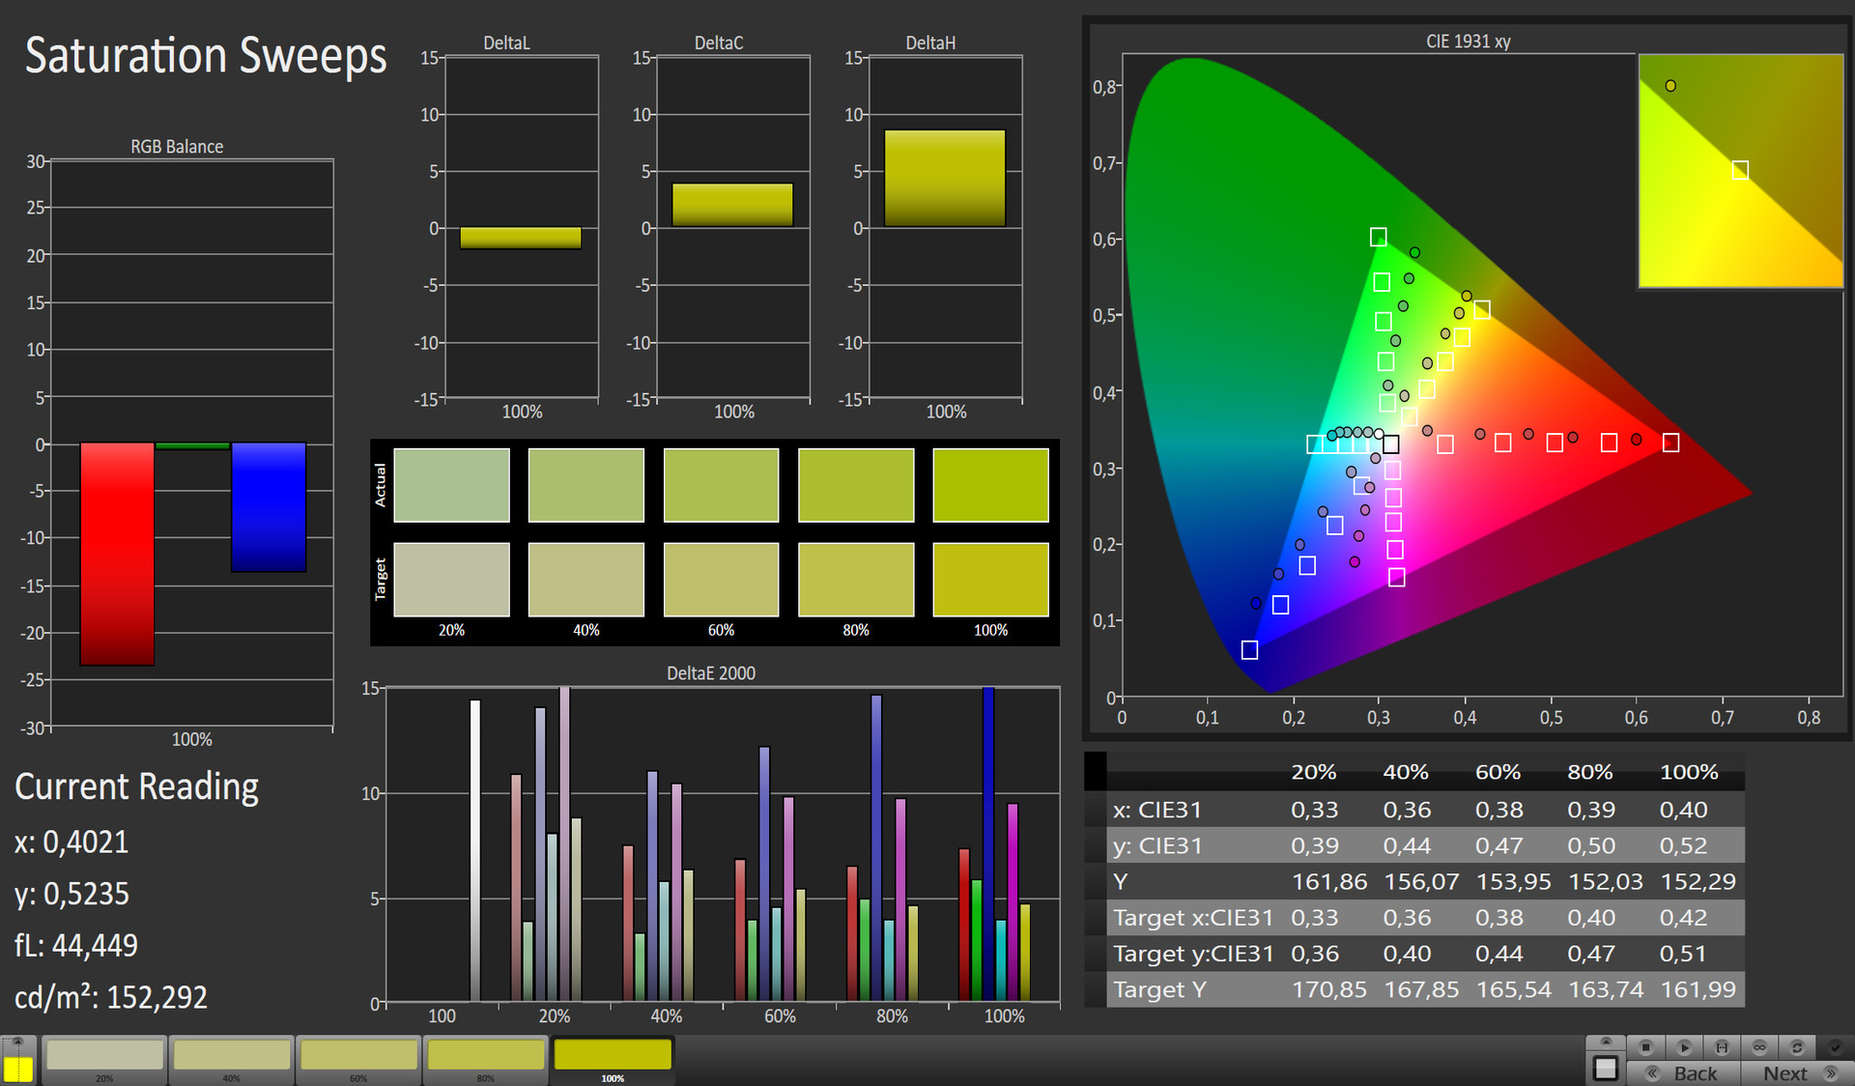Expand the arrow above the white square icon

[1606, 1042]
